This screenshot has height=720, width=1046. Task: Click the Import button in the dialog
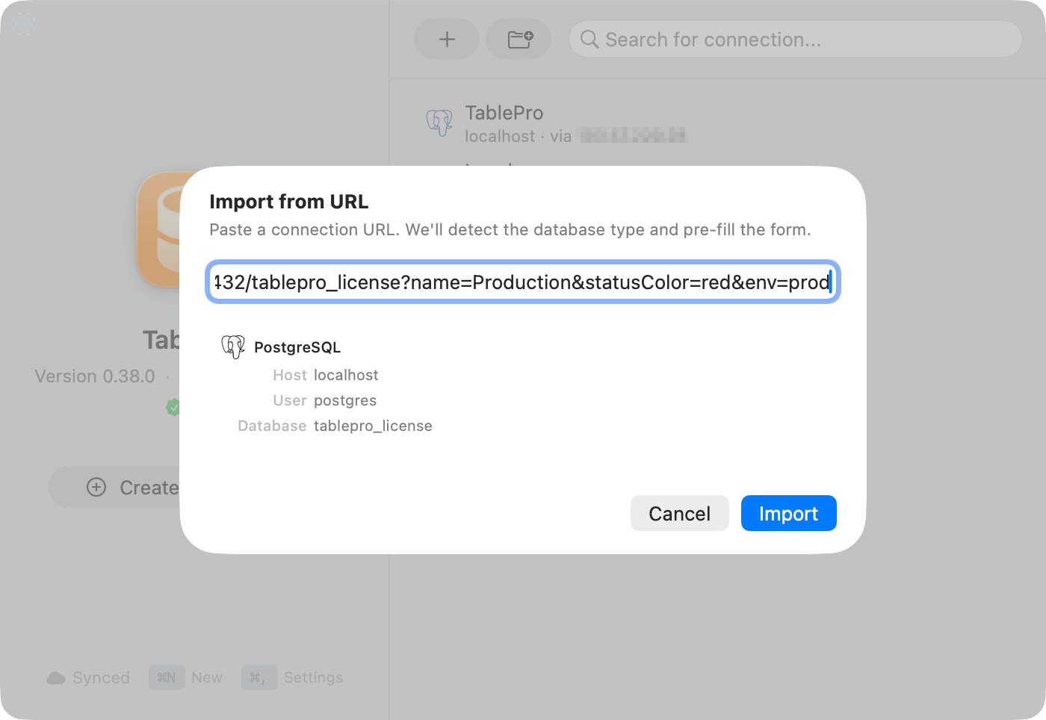tap(788, 513)
